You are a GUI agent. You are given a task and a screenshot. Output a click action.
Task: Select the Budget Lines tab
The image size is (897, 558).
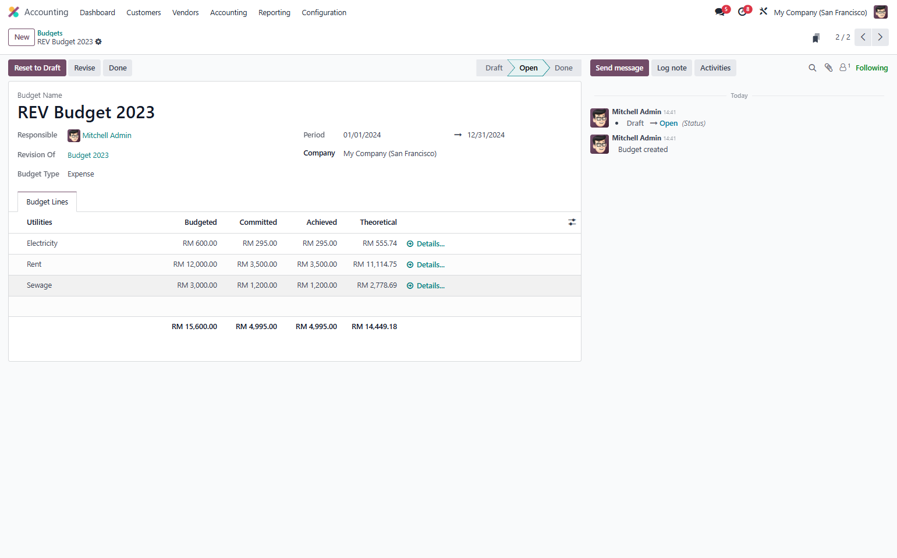(47, 202)
